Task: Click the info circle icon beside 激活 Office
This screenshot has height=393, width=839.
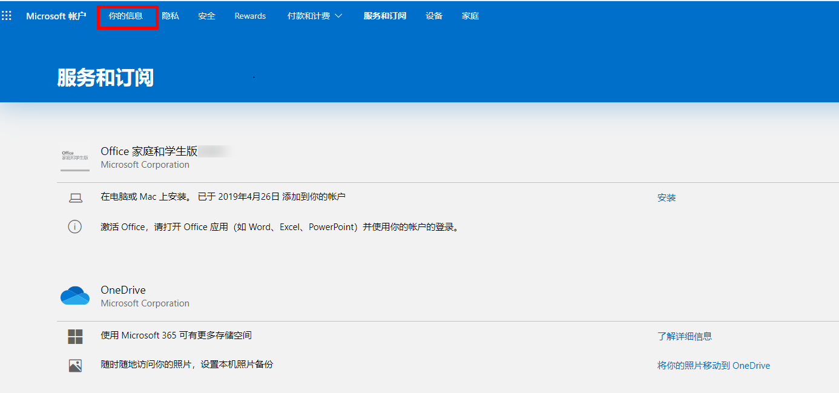Action: point(74,227)
